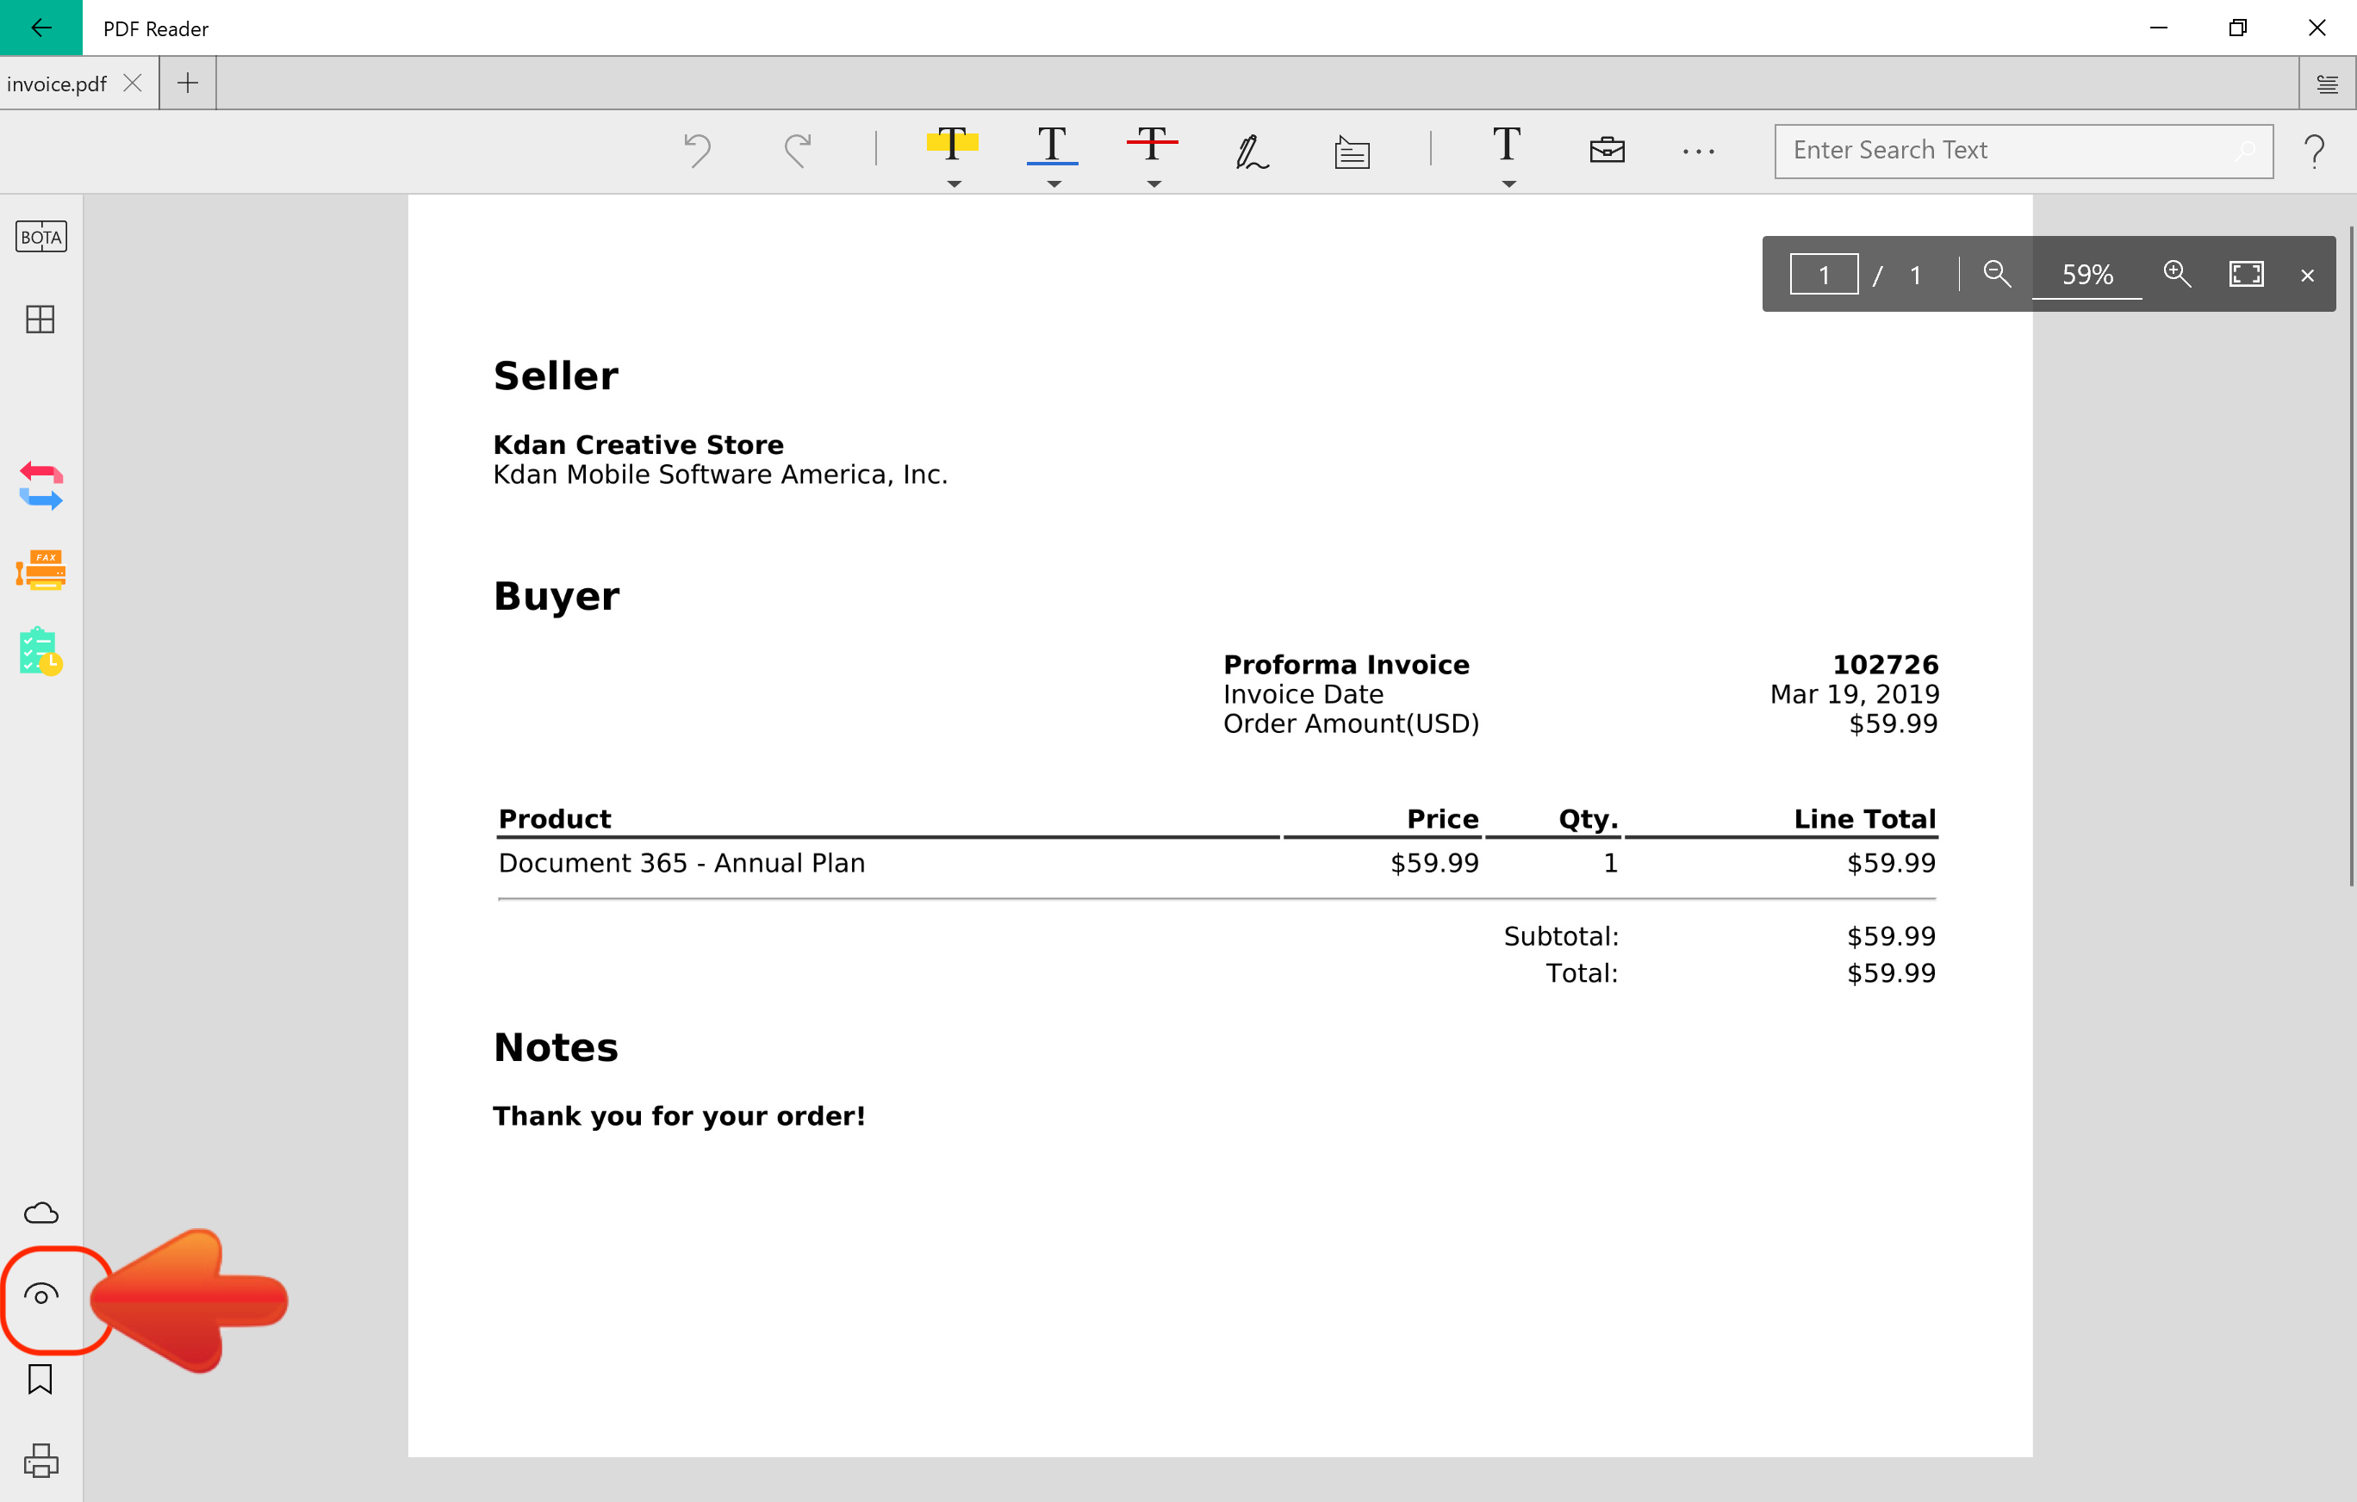Expand the Text box tool options arrow

click(x=1508, y=184)
